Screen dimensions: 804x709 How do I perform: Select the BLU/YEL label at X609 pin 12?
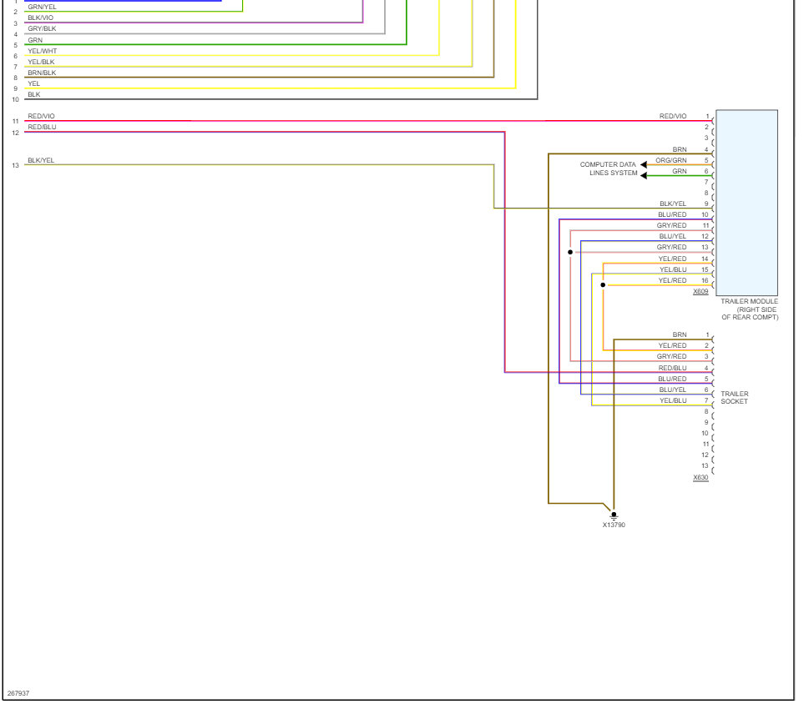click(x=673, y=236)
